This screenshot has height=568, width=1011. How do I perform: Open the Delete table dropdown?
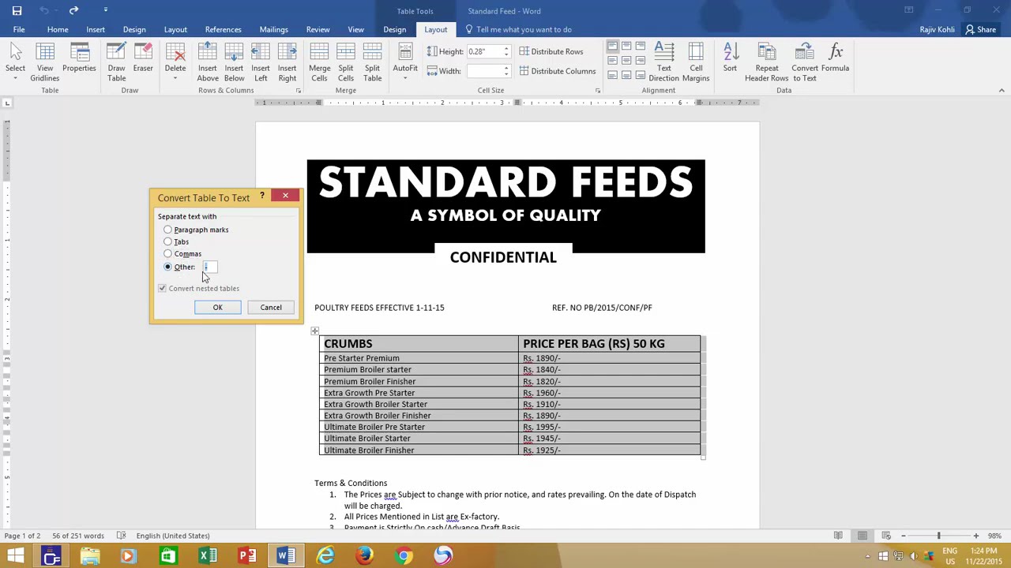(175, 62)
